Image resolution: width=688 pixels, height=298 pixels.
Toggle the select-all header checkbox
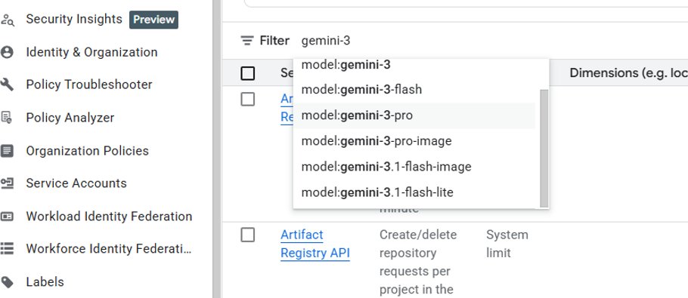248,73
